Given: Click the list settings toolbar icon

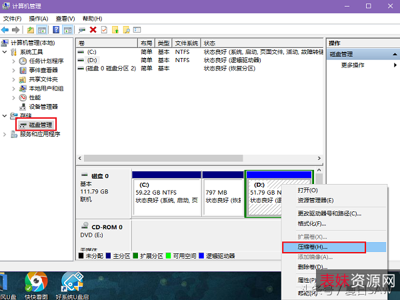Looking at the screenshot, I should tap(137, 30).
